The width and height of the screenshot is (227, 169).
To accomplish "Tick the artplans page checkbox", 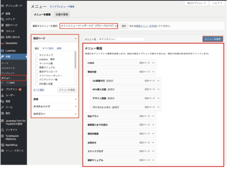I will click(x=37, y=59).
